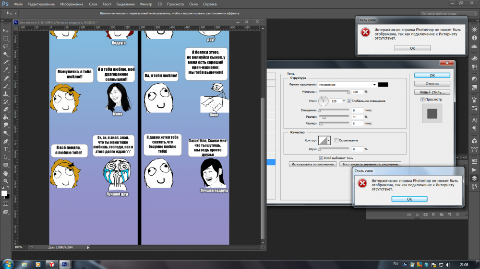
Task: Select the Rounded Rectangle shape tool
Action: point(6,165)
